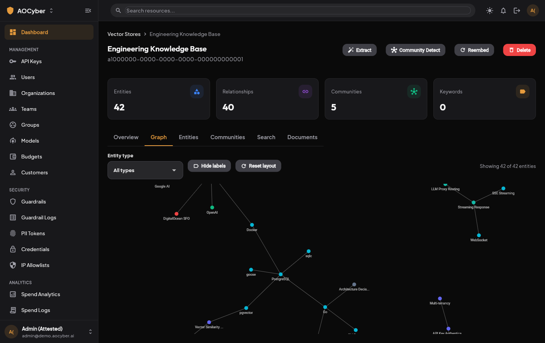Go to Vector Stores breadcrumb
The width and height of the screenshot is (545, 343).
pos(124,34)
